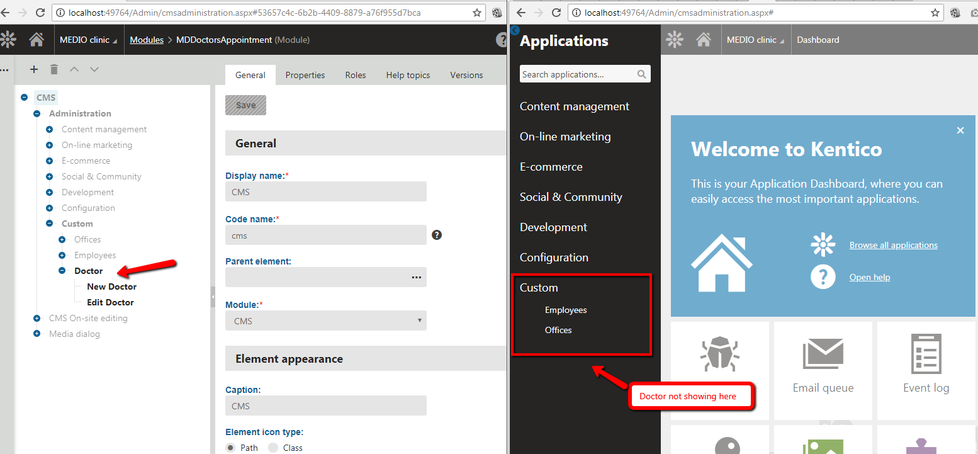Follow the Browse all applications link
Viewport: 978px width, 454px height.
(x=893, y=245)
